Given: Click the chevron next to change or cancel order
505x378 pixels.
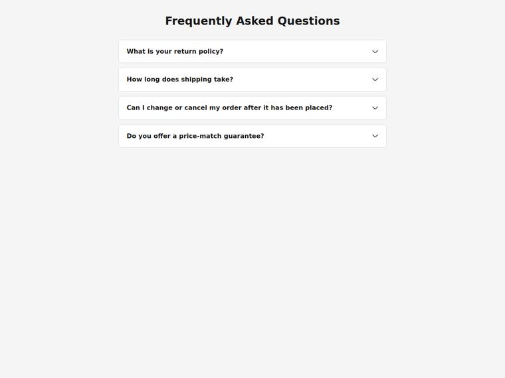Looking at the screenshot, I should 375,107.
